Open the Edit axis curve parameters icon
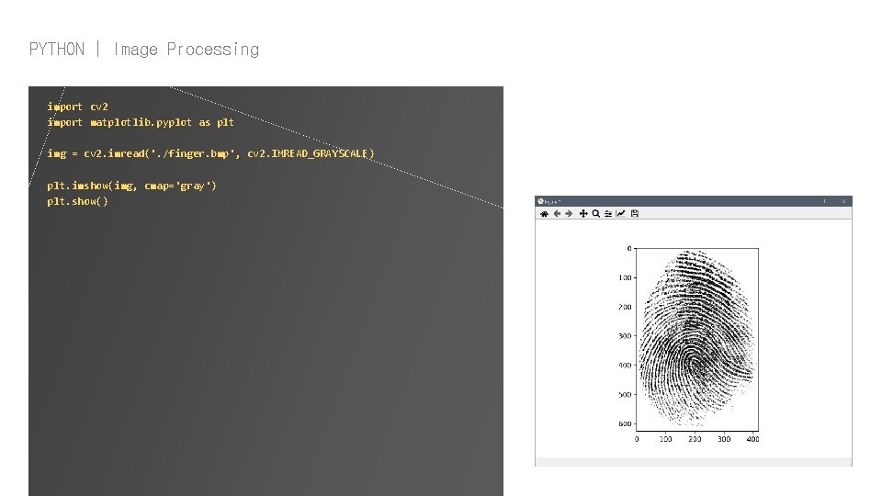This screenshot has width=882, height=496. pos(620,214)
